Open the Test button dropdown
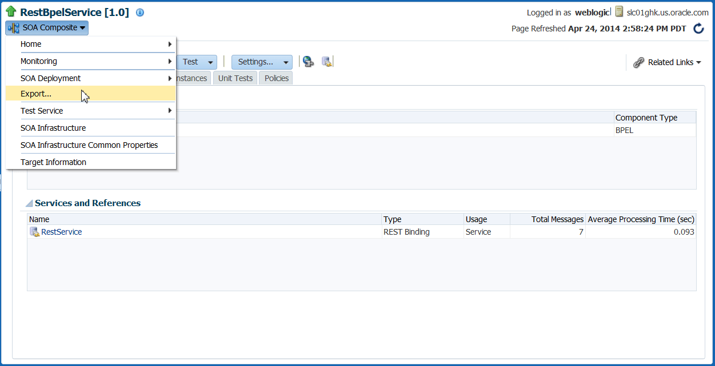This screenshot has height=366, width=715. tap(210, 62)
